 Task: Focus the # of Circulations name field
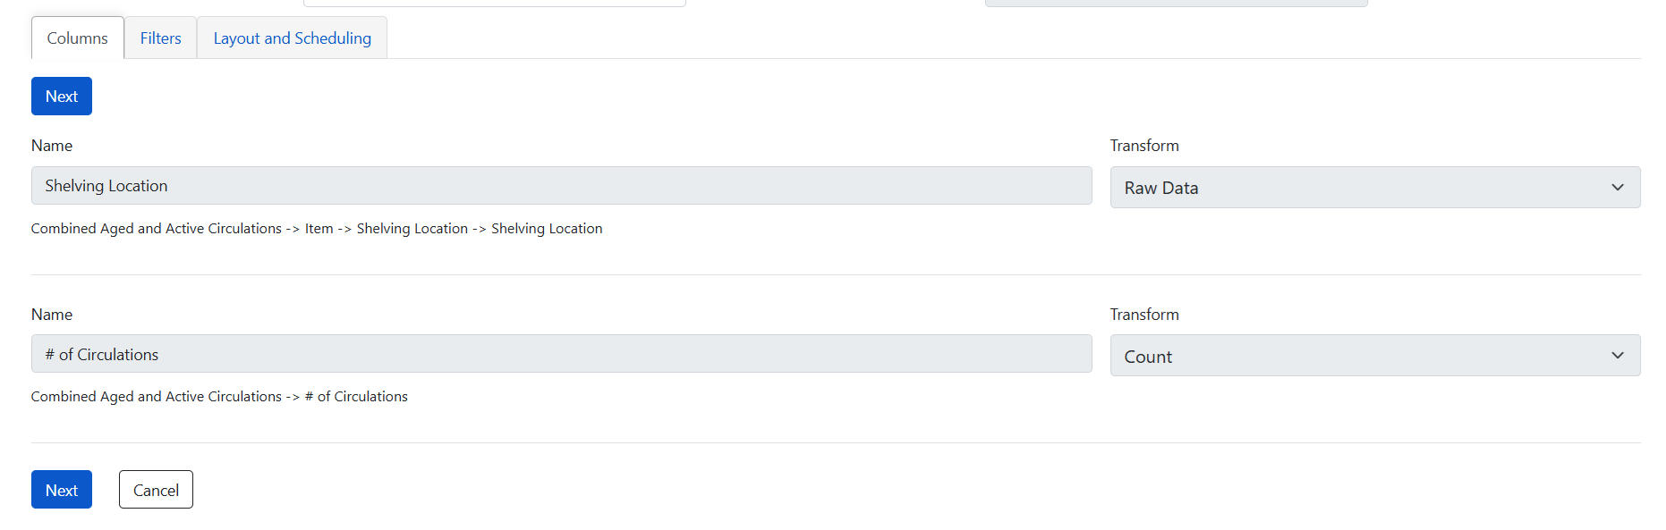(x=561, y=354)
